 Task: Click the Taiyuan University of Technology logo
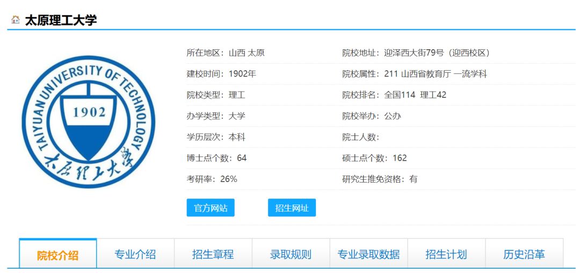89,122
